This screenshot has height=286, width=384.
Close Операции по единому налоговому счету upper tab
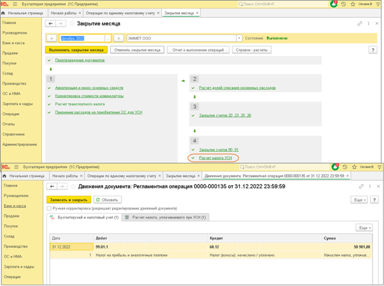click(x=158, y=13)
